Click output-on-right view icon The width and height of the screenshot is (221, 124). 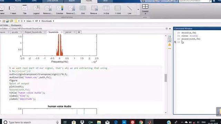[170, 37]
